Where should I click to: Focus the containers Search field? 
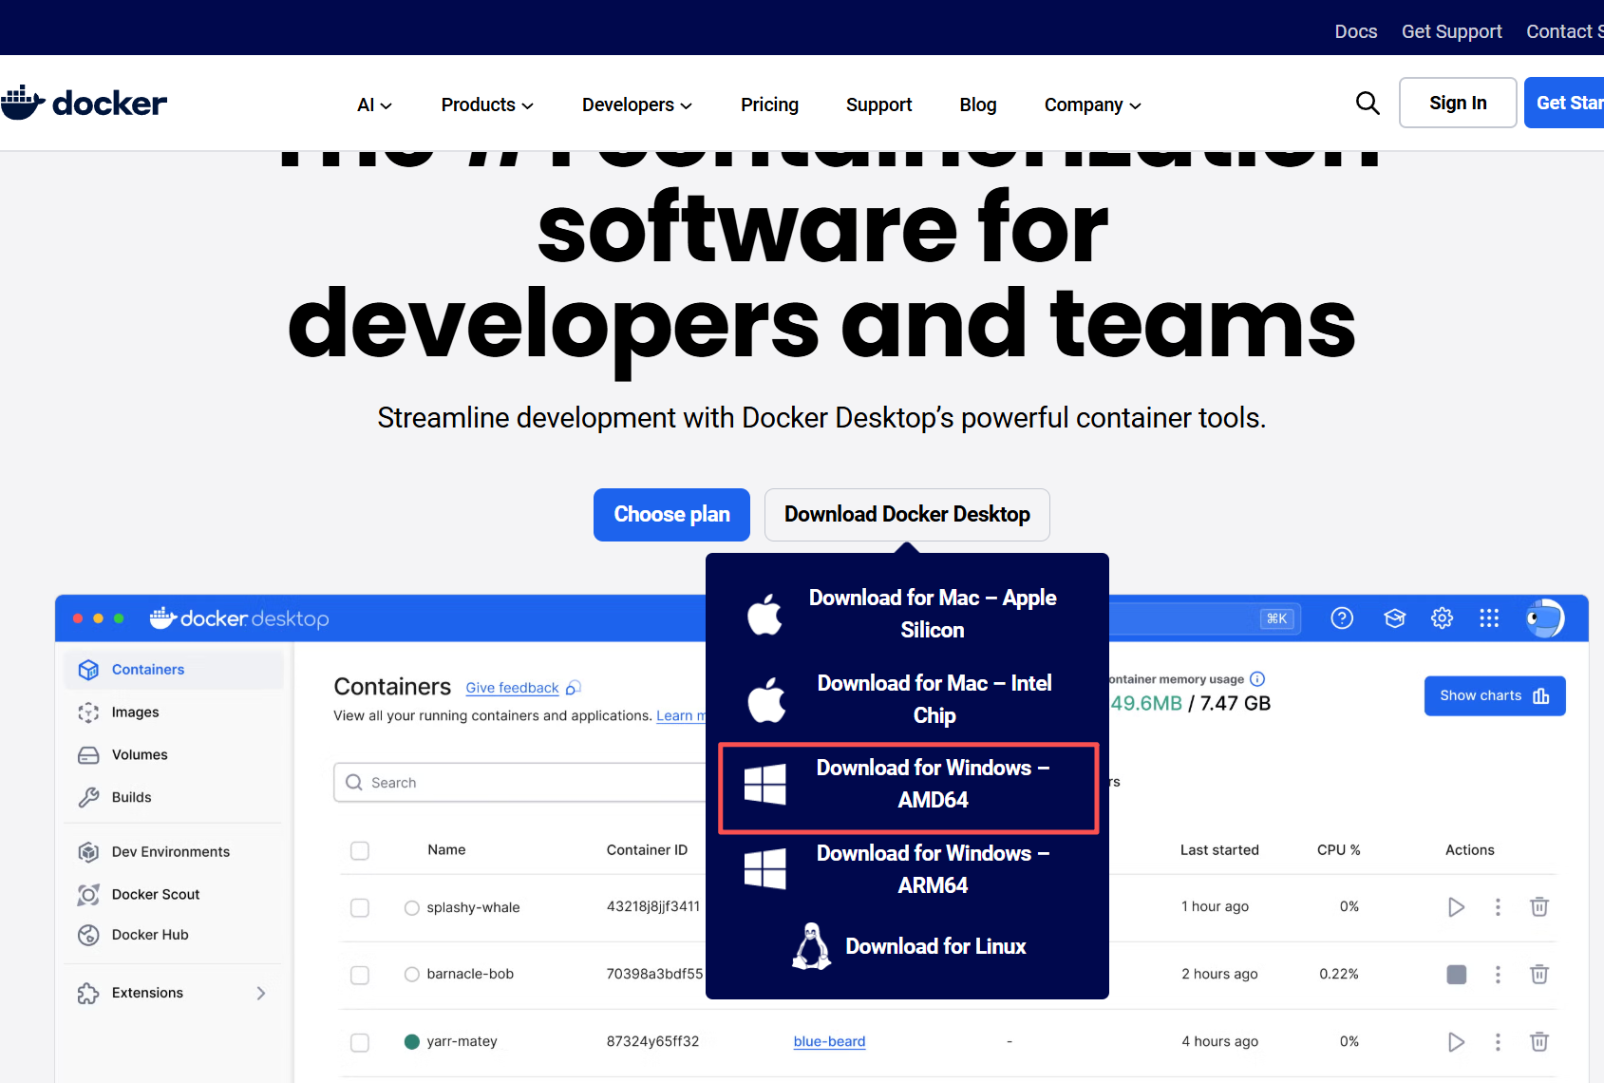click(519, 783)
